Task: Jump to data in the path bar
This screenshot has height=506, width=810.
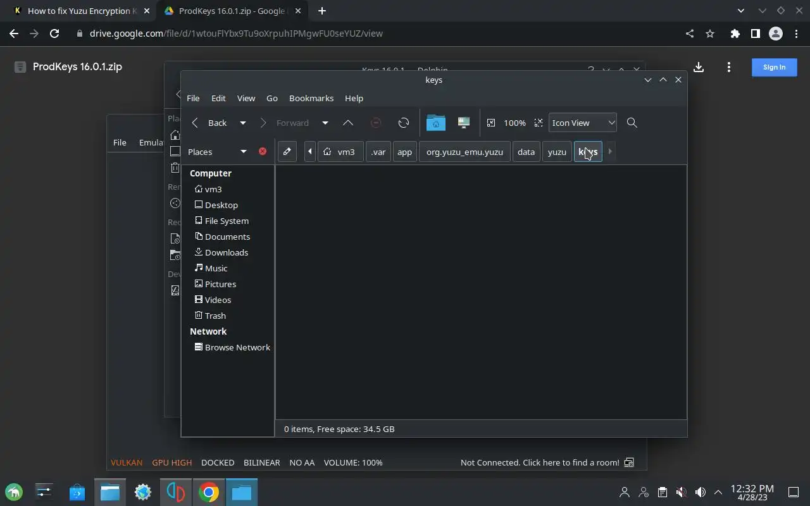Action: [526, 152]
